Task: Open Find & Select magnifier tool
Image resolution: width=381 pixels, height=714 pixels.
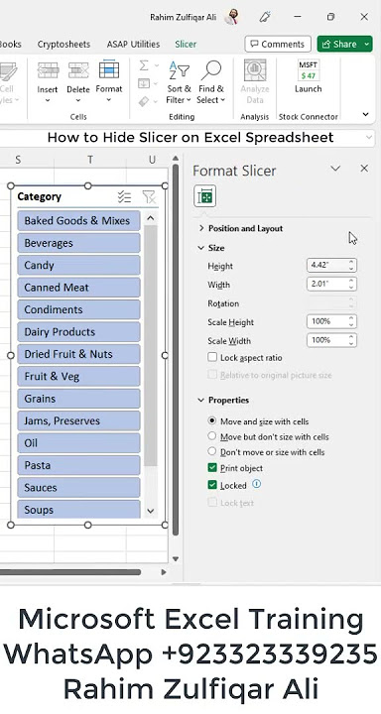Action: tap(210, 70)
